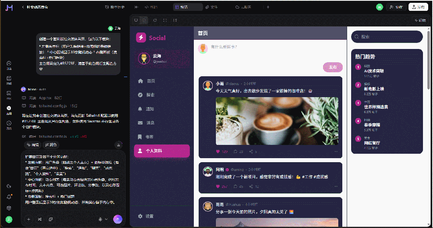Viewport: 433px width, 228px height.
Task: Click the 'tailwind.config.js' read entry
Action: (50, 106)
